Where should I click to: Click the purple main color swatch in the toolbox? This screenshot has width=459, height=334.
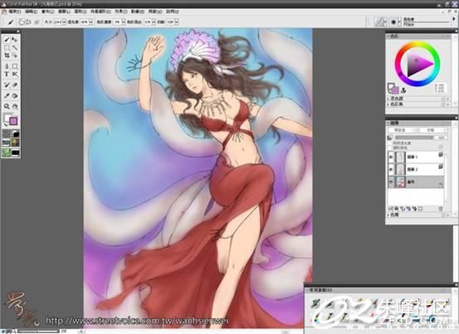[x=13, y=121]
